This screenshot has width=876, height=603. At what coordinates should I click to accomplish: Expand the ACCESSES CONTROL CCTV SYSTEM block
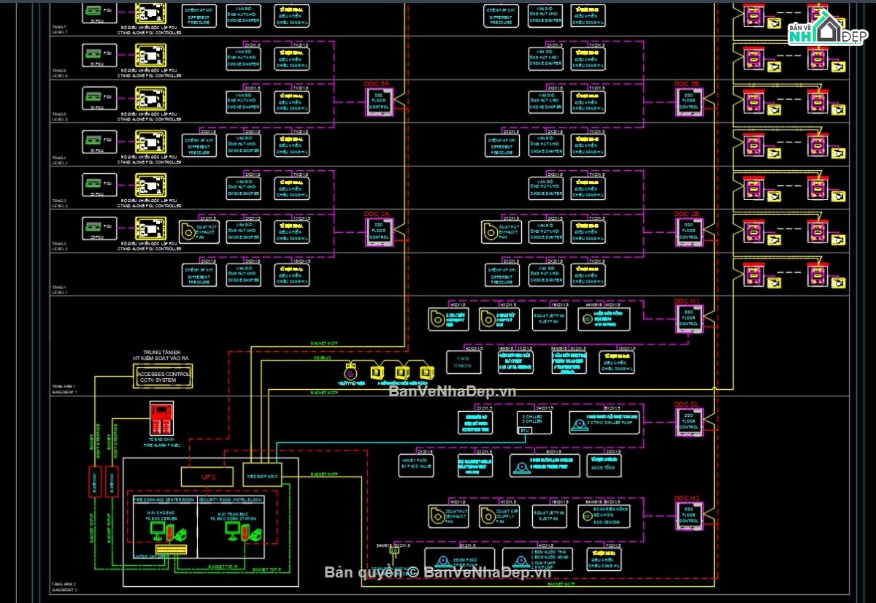pyautogui.click(x=162, y=375)
